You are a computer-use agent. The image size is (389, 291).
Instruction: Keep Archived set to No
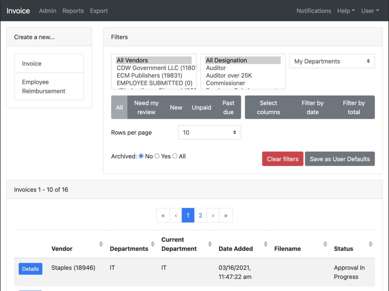[x=141, y=156]
